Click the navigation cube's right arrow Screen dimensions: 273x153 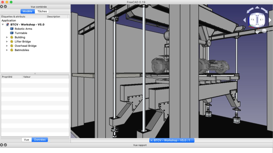270,20
